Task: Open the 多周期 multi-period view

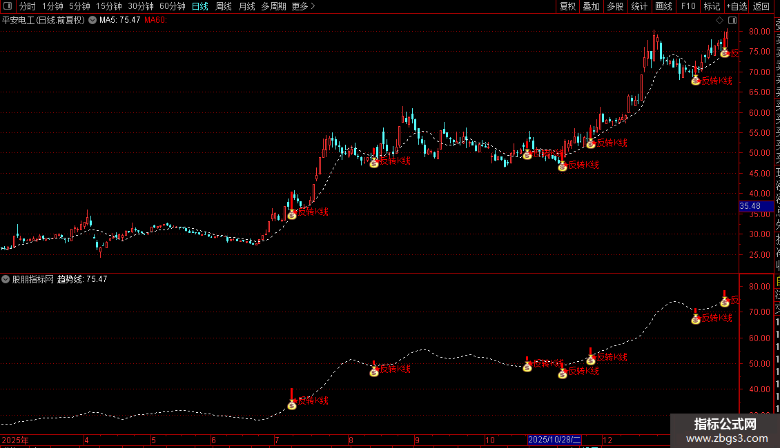Action: click(x=273, y=6)
